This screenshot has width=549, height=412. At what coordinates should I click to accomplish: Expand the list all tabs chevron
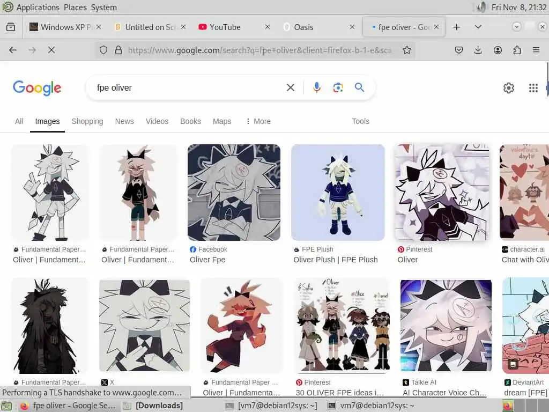click(478, 27)
